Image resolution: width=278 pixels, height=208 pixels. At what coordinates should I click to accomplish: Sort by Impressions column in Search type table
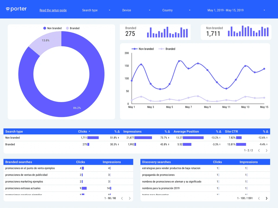[132, 132]
